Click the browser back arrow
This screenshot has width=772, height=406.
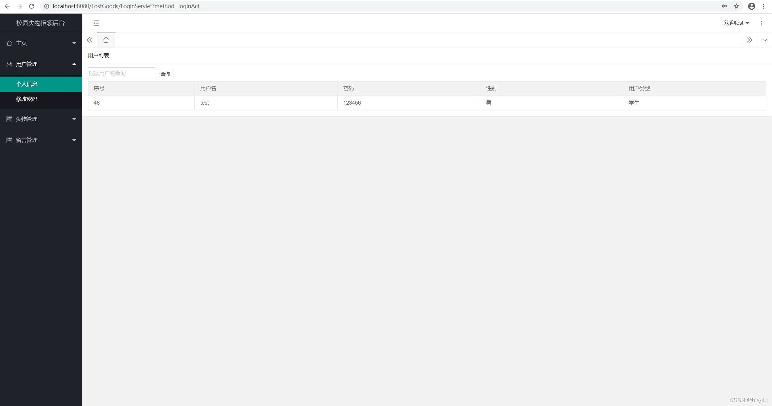[7, 6]
